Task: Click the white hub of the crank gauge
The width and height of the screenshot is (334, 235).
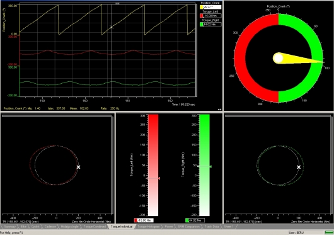Action: tap(278, 58)
